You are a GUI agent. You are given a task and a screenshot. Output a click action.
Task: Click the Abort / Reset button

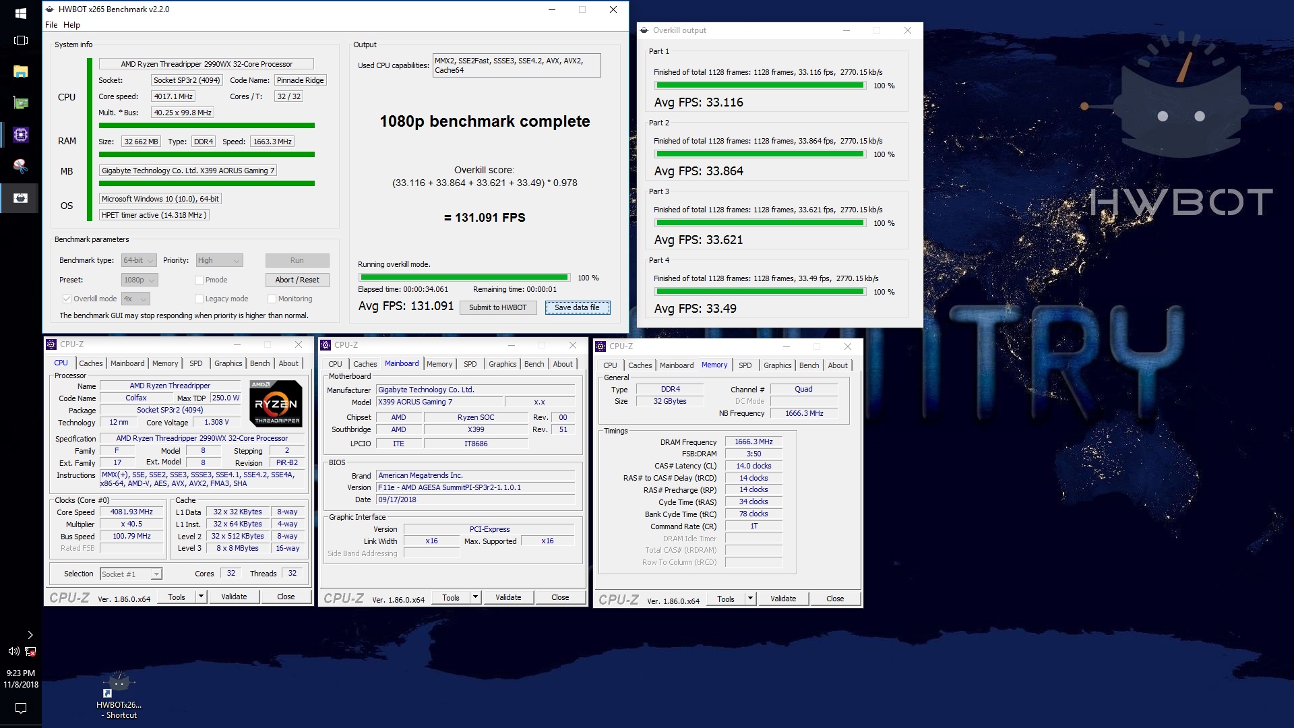297,280
